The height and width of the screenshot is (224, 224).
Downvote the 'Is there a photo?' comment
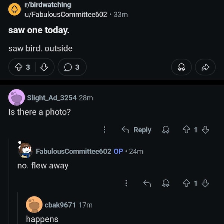pyautogui.click(x=205, y=130)
